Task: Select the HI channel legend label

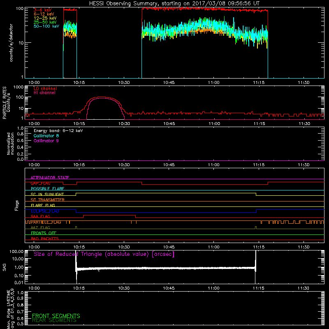Action: 45,93
